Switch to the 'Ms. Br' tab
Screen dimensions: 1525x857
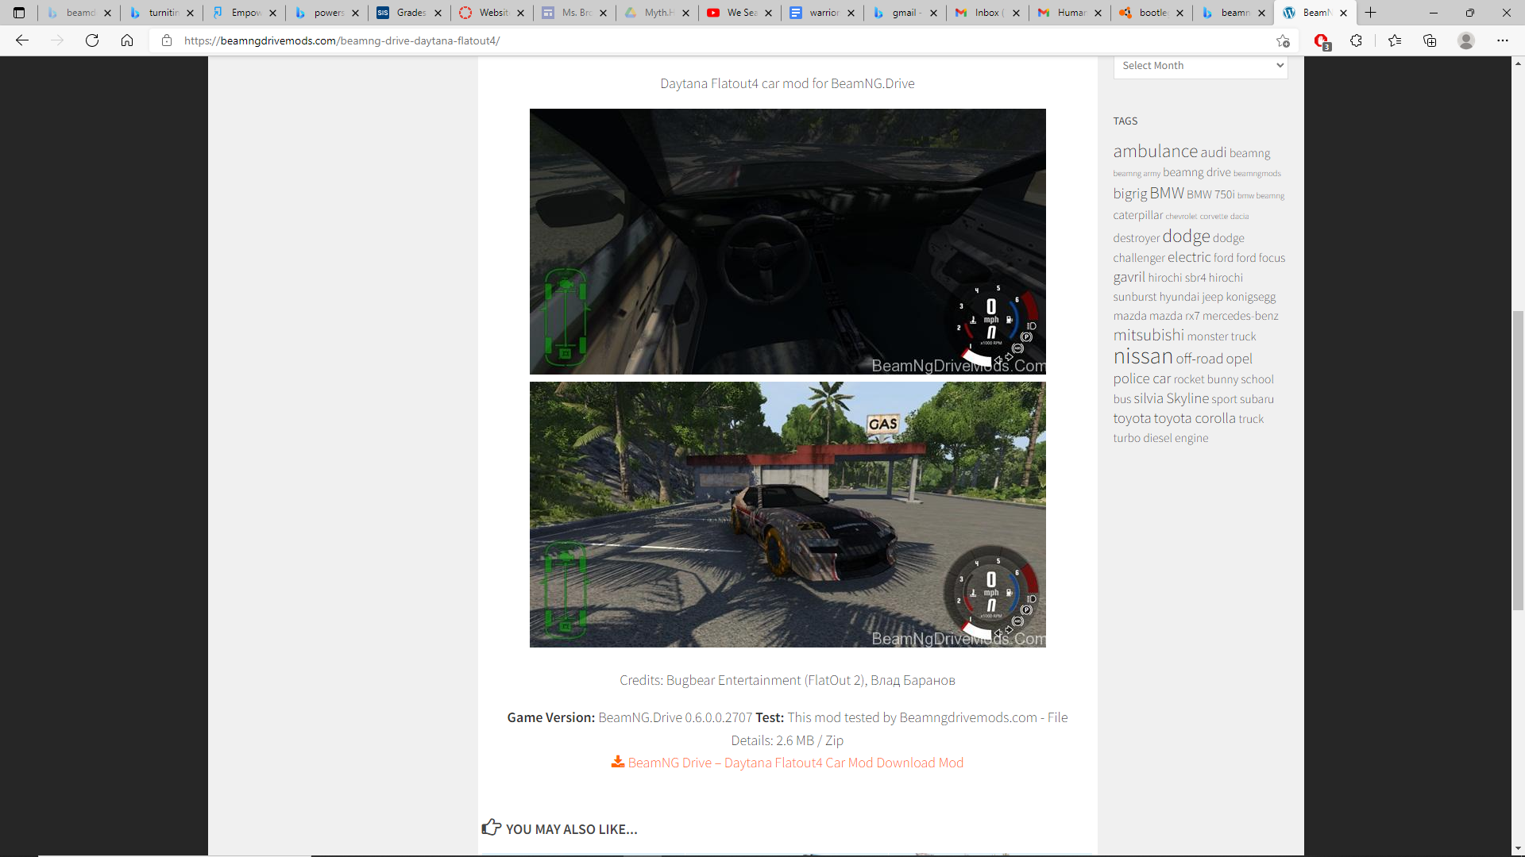click(574, 13)
